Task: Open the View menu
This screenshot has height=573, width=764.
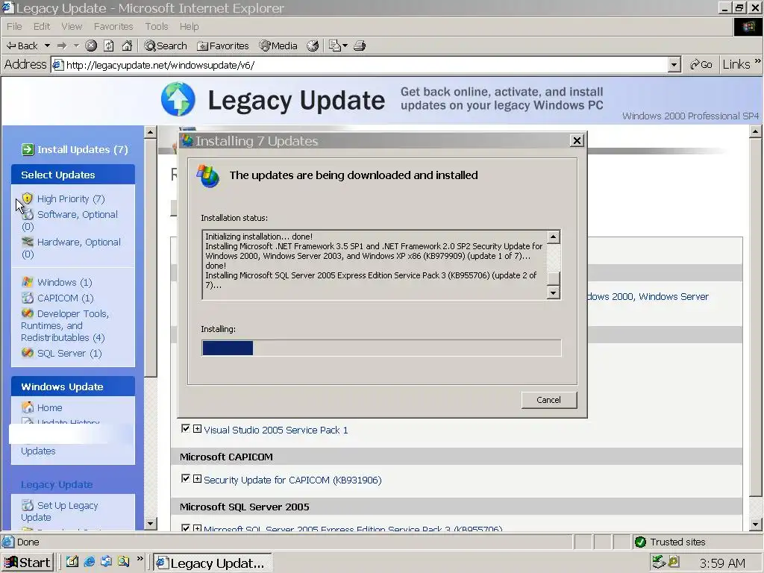Action: [x=72, y=26]
